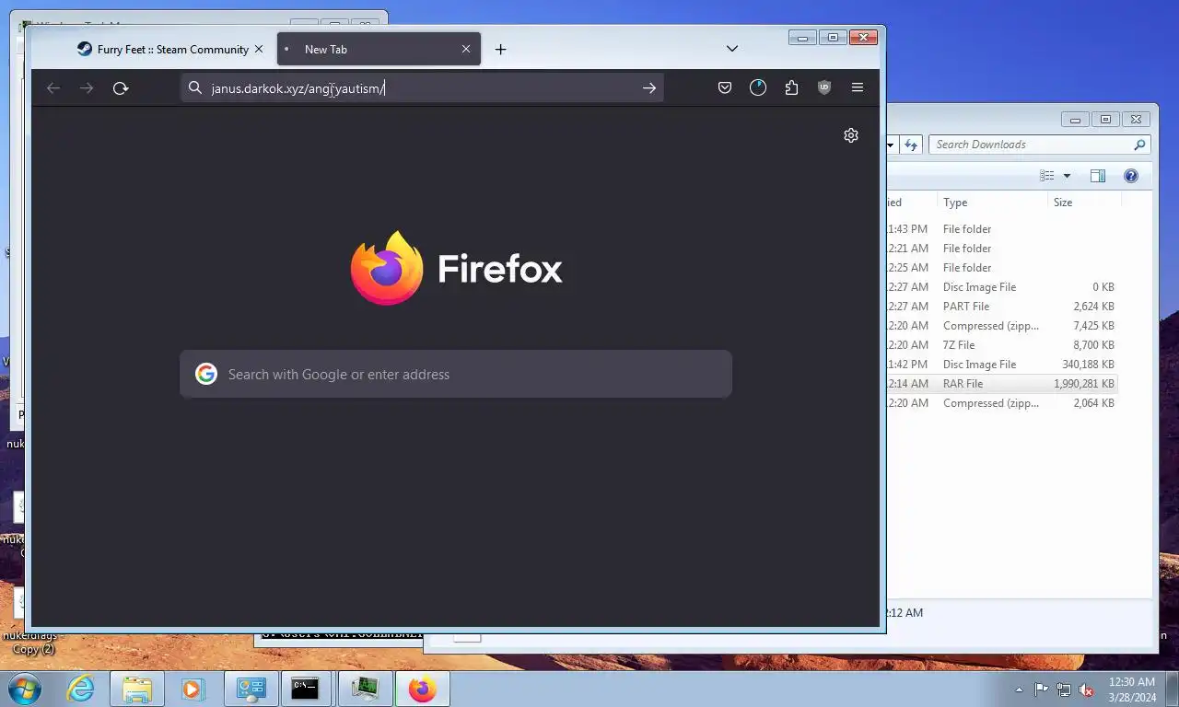1179x707 pixels.
Task: Launch Internet Explorer from the taskbar
Action: (81, 689)
